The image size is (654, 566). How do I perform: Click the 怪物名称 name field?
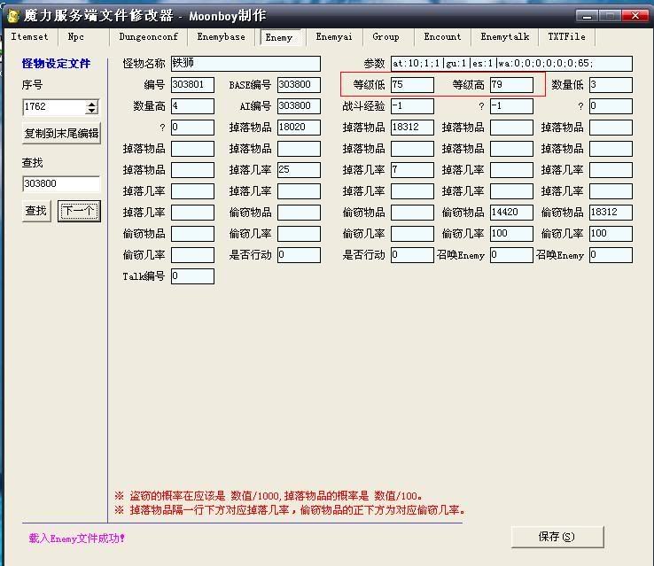tap(245, 64)
